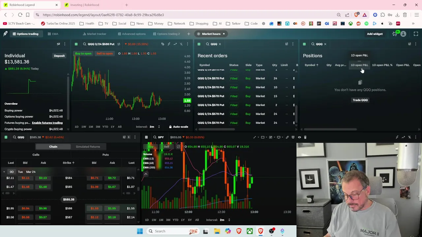Open Recent orders widget more options menu
Viewport: 422px width, 237px height.
click(293, 44)
